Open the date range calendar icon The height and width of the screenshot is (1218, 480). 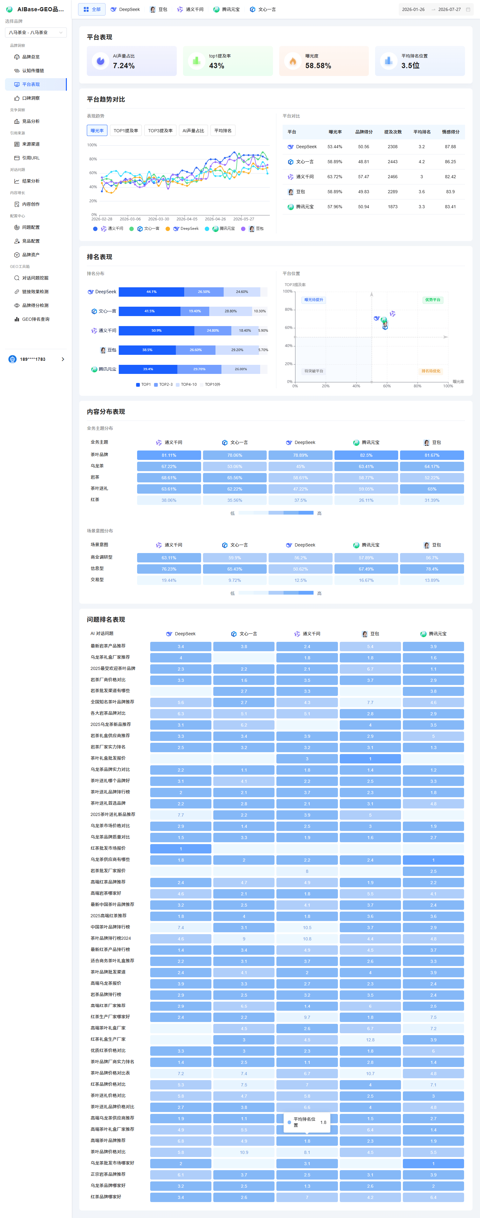pos(468,9)
